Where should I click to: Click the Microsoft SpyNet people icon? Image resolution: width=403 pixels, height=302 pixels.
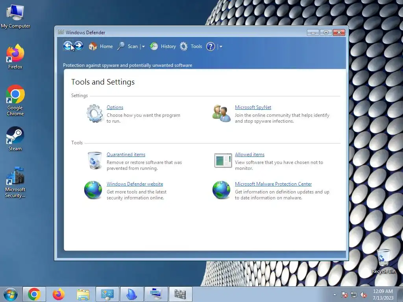(222, 113)
